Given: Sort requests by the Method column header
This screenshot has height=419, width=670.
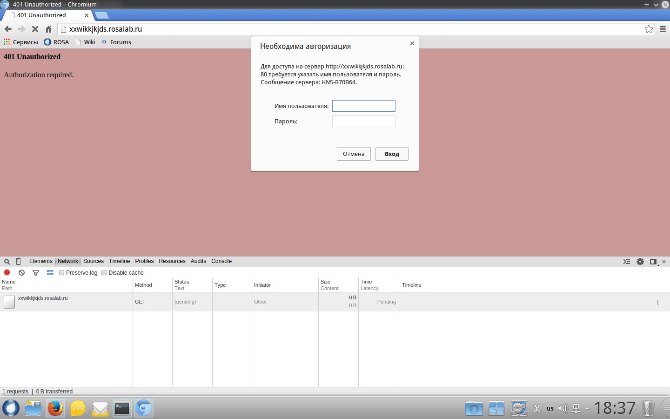Looking at the screenshot, I should pyautogui.click(x=153, y=285).
